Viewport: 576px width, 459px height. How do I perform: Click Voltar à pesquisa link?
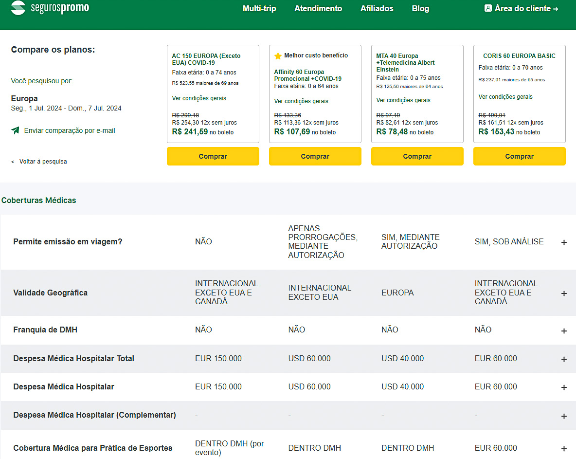pos(43,161)
